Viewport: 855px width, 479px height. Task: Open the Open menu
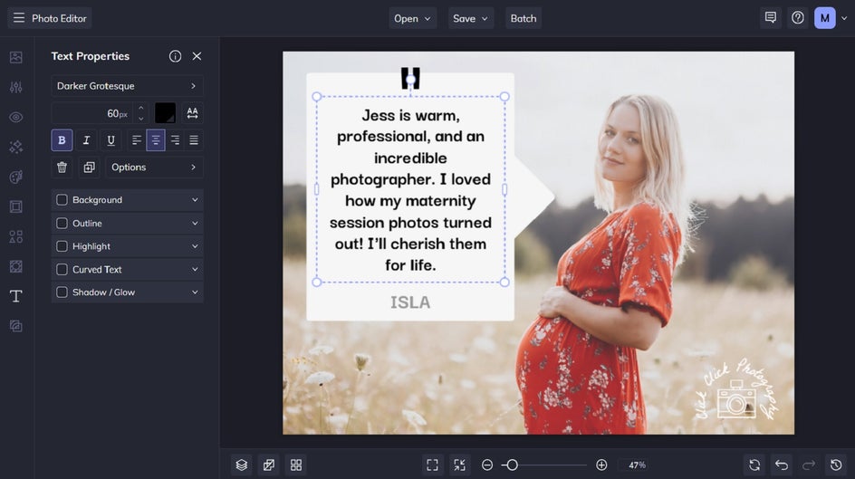[x=412, y=18]
